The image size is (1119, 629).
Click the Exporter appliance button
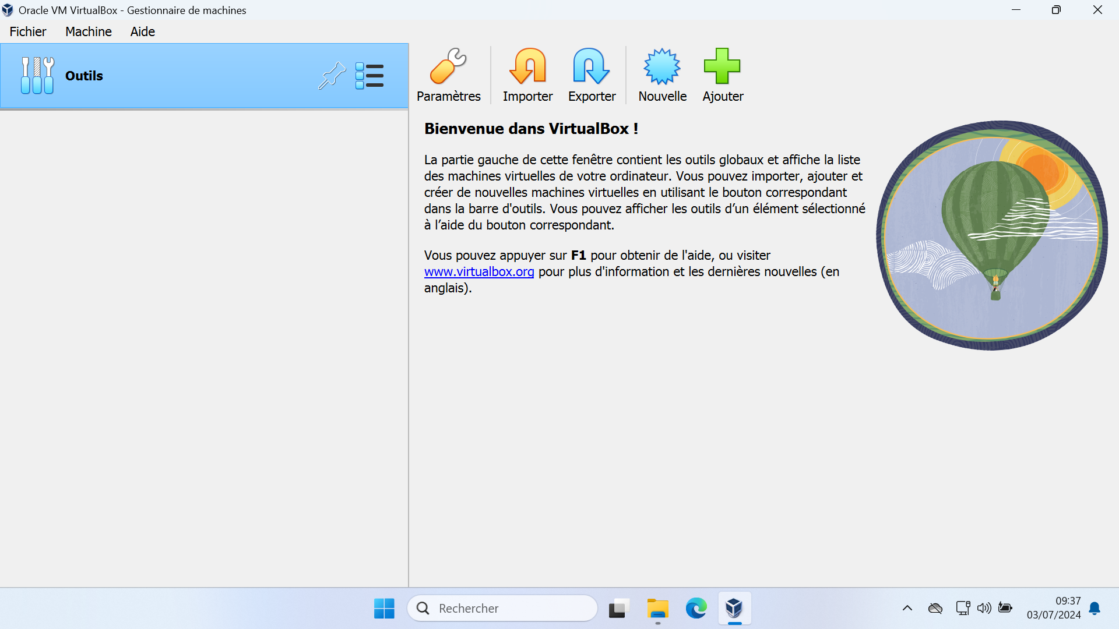point(592,76)
